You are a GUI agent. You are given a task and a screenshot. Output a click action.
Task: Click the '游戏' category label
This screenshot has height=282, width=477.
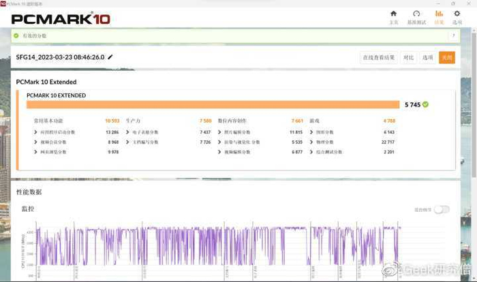tap(315, 121)
